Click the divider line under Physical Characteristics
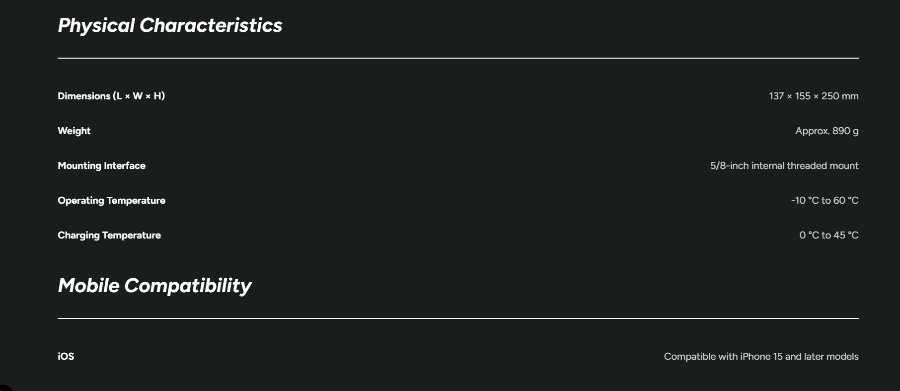 (458, 58)
